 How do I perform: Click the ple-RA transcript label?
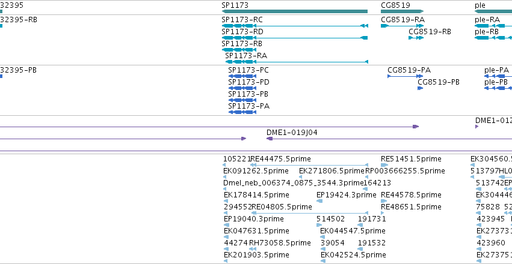tap(487, 20)
